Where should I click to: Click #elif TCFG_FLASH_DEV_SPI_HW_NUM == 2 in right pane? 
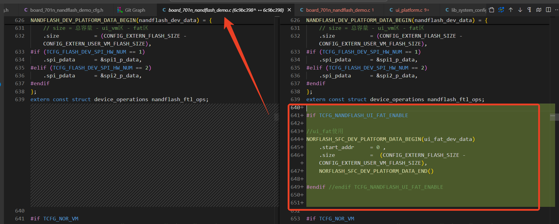[x=367, y=68]
